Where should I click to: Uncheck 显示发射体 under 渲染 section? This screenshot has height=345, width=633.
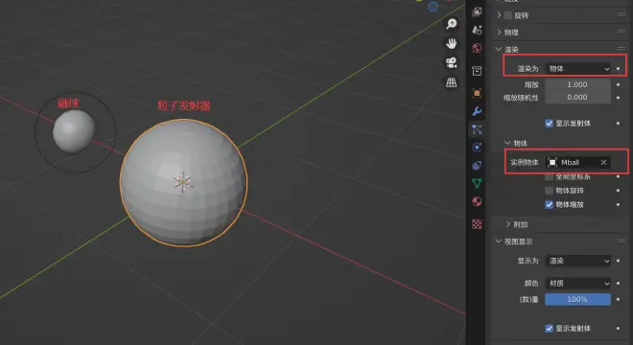[549, 124]
